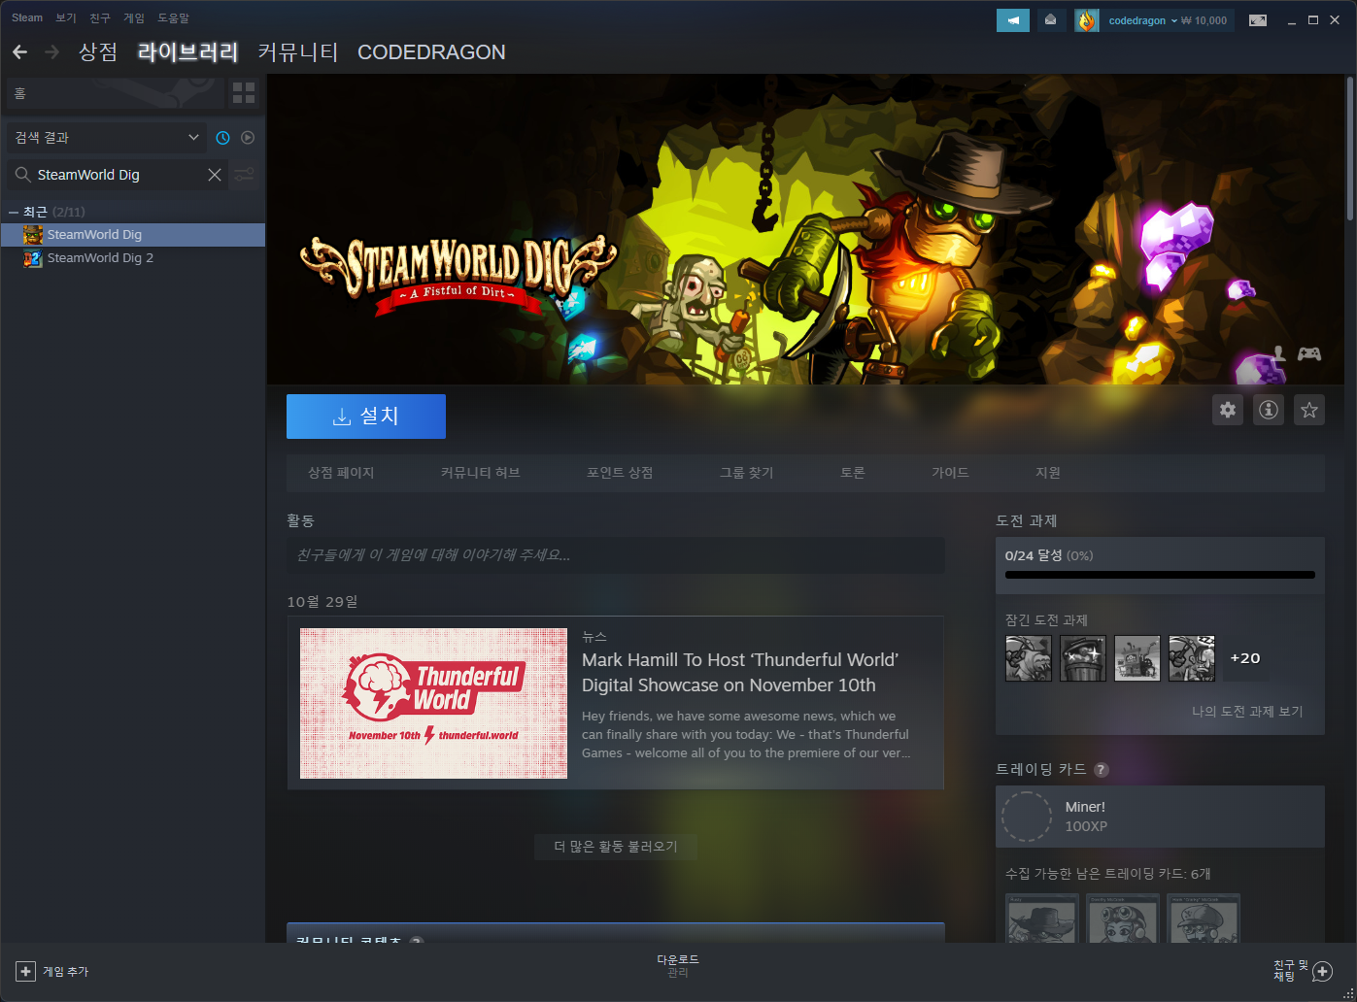Viewport: 1357px width, 1002px height.
Task: Click the 홈 home button
Action: (x=115, y=93)
